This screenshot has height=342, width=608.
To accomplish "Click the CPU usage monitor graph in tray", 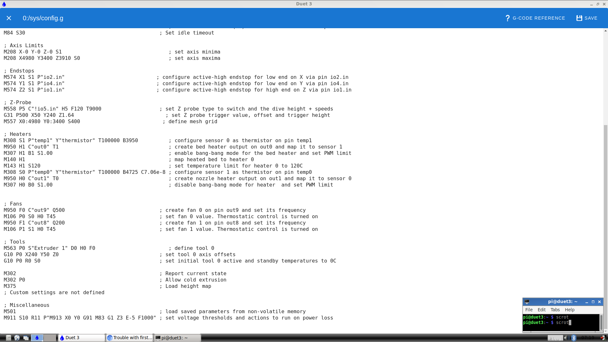I will click(555, 338).
